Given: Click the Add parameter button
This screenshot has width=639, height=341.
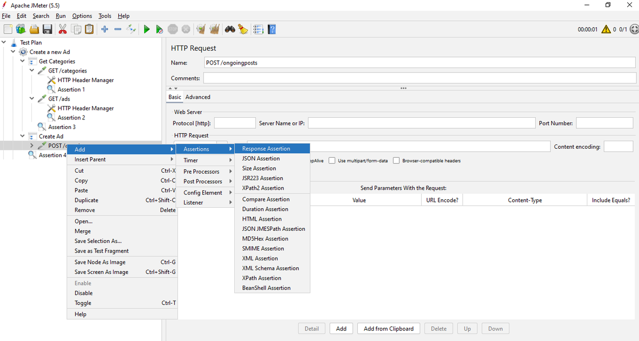Looking at the screenshot, I should (x=341, y=329).
